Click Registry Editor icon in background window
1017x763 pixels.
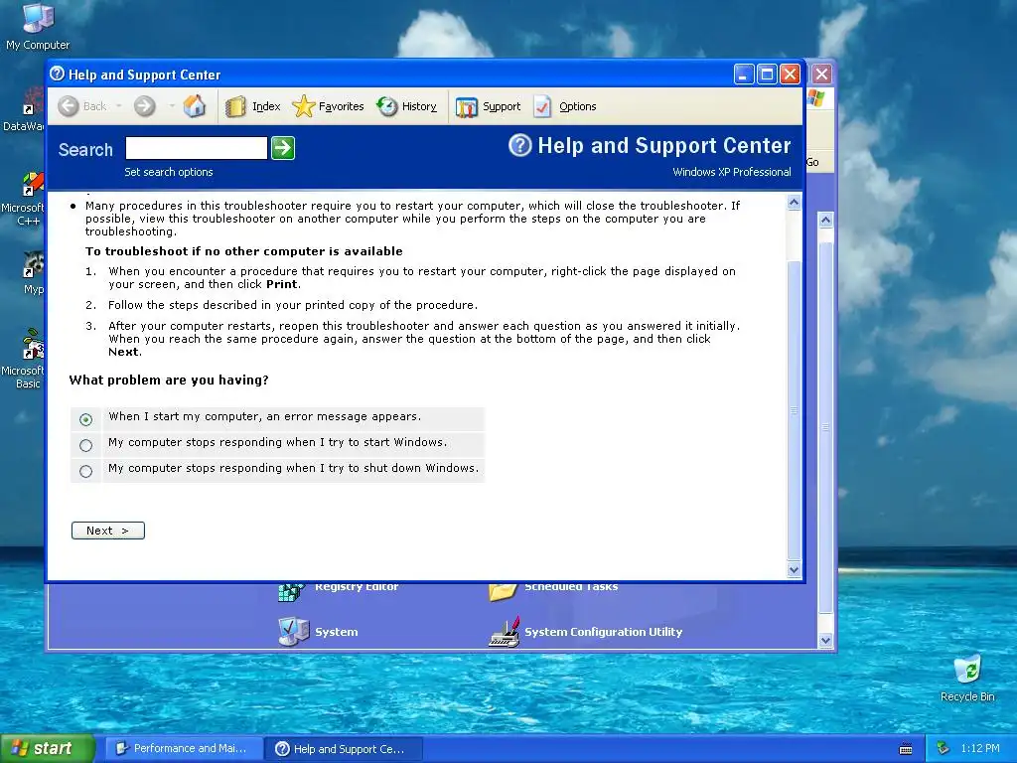point(291,592)
